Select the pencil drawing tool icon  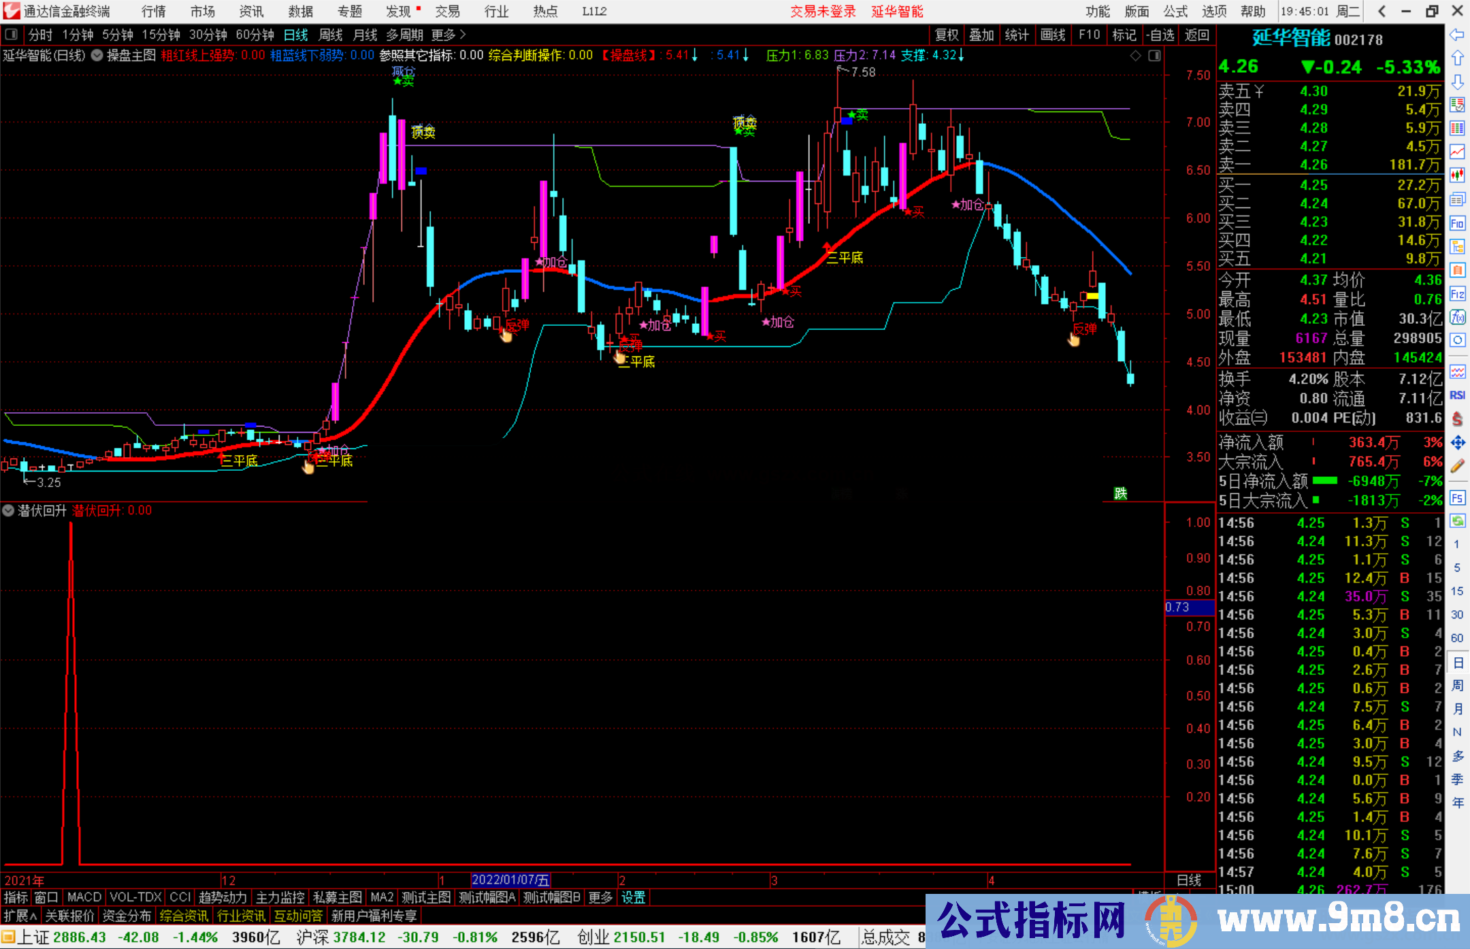pos(1457,467)
